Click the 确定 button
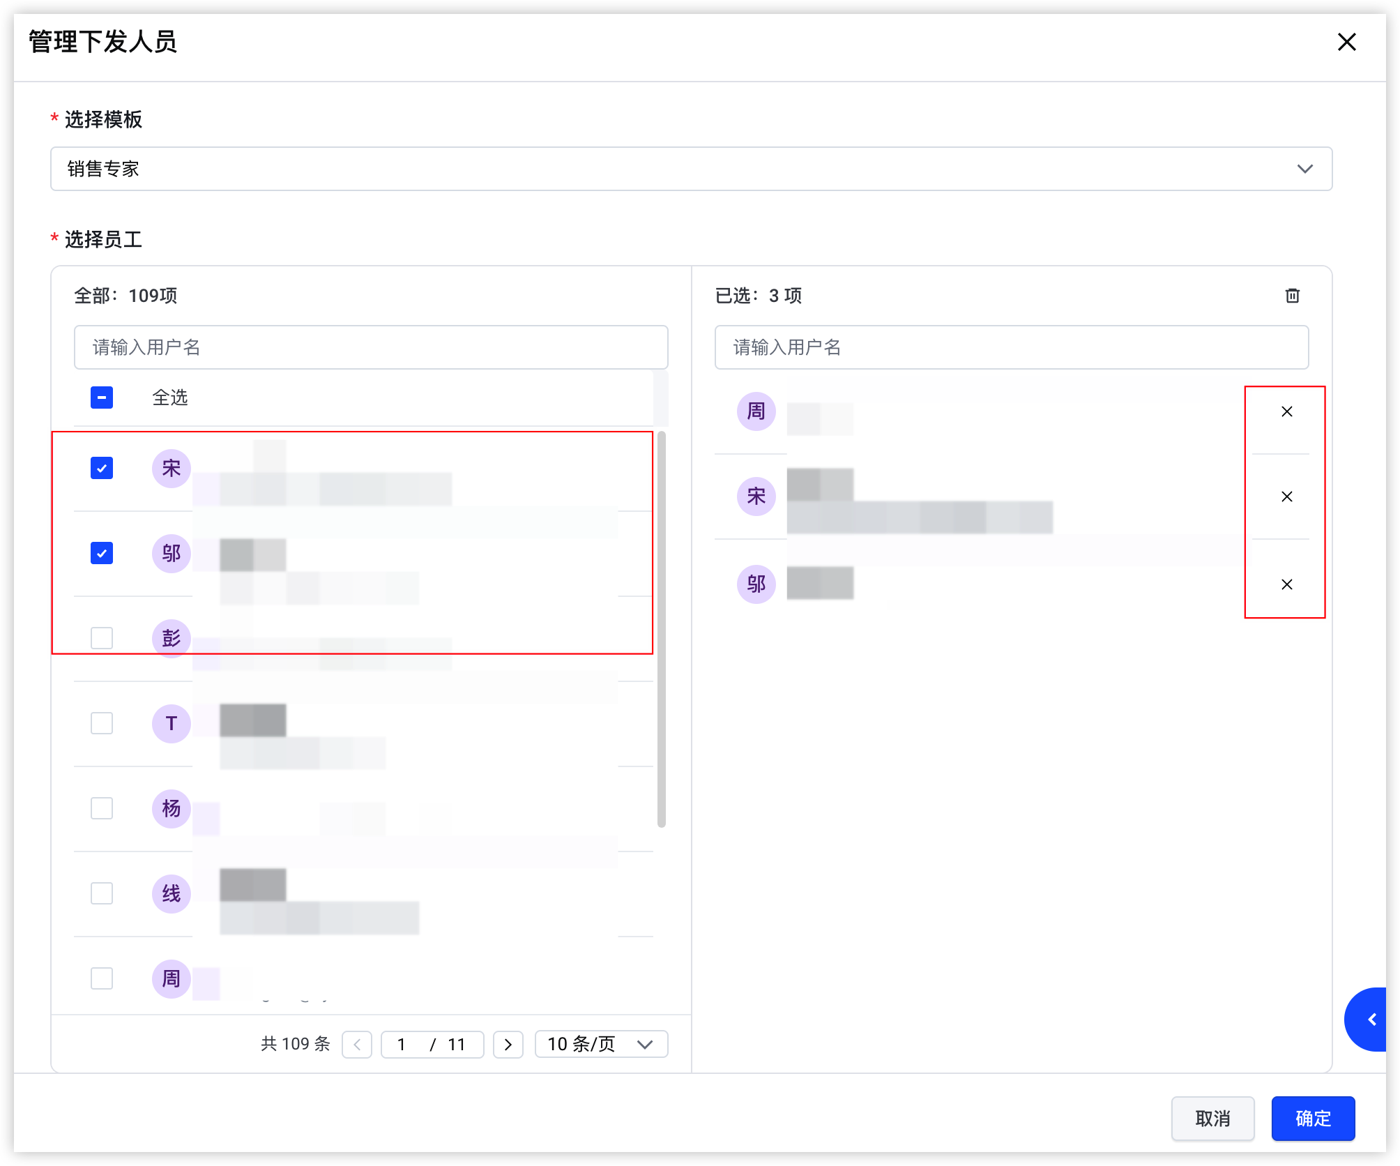Screen dimensions: 1400x1166 (1313, 1119)
